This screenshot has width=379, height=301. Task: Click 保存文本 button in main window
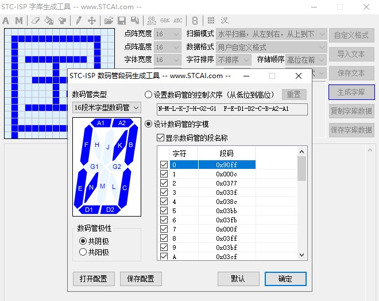coord(351,74)
